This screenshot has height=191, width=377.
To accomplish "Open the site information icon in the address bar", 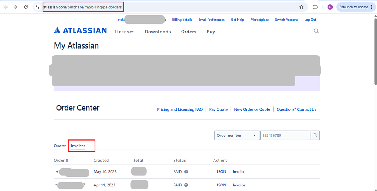I will click(37, 7).
